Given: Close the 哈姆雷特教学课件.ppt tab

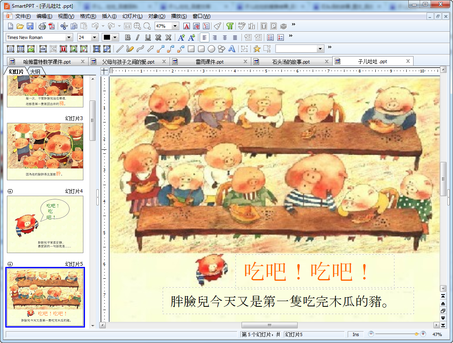Looking at the screenshot, I should (83, 61).
